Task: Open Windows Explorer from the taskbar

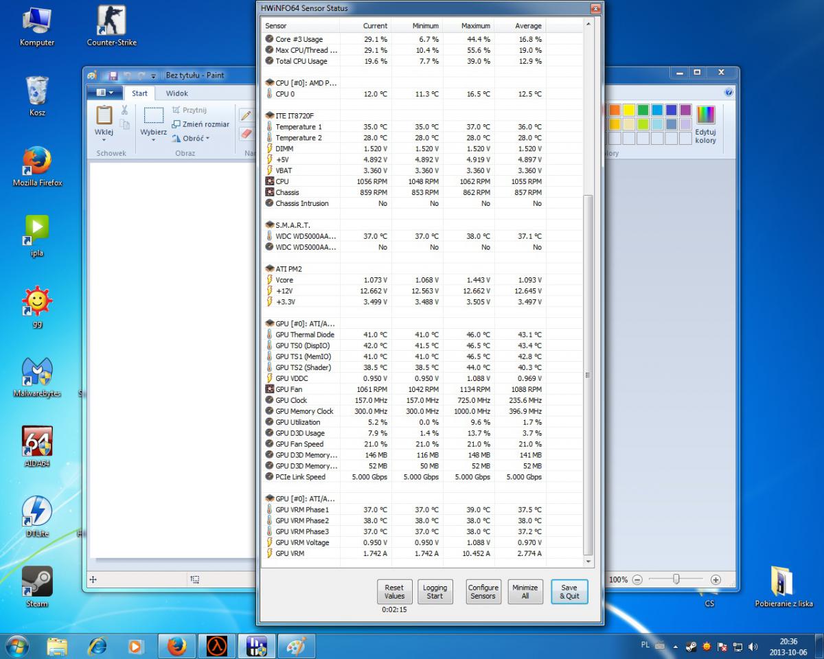Action: (58, 647)
